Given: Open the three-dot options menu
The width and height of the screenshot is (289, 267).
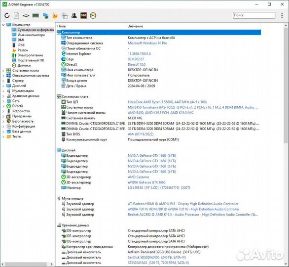Looking at the screenshot, I should [x=282, y=15].
